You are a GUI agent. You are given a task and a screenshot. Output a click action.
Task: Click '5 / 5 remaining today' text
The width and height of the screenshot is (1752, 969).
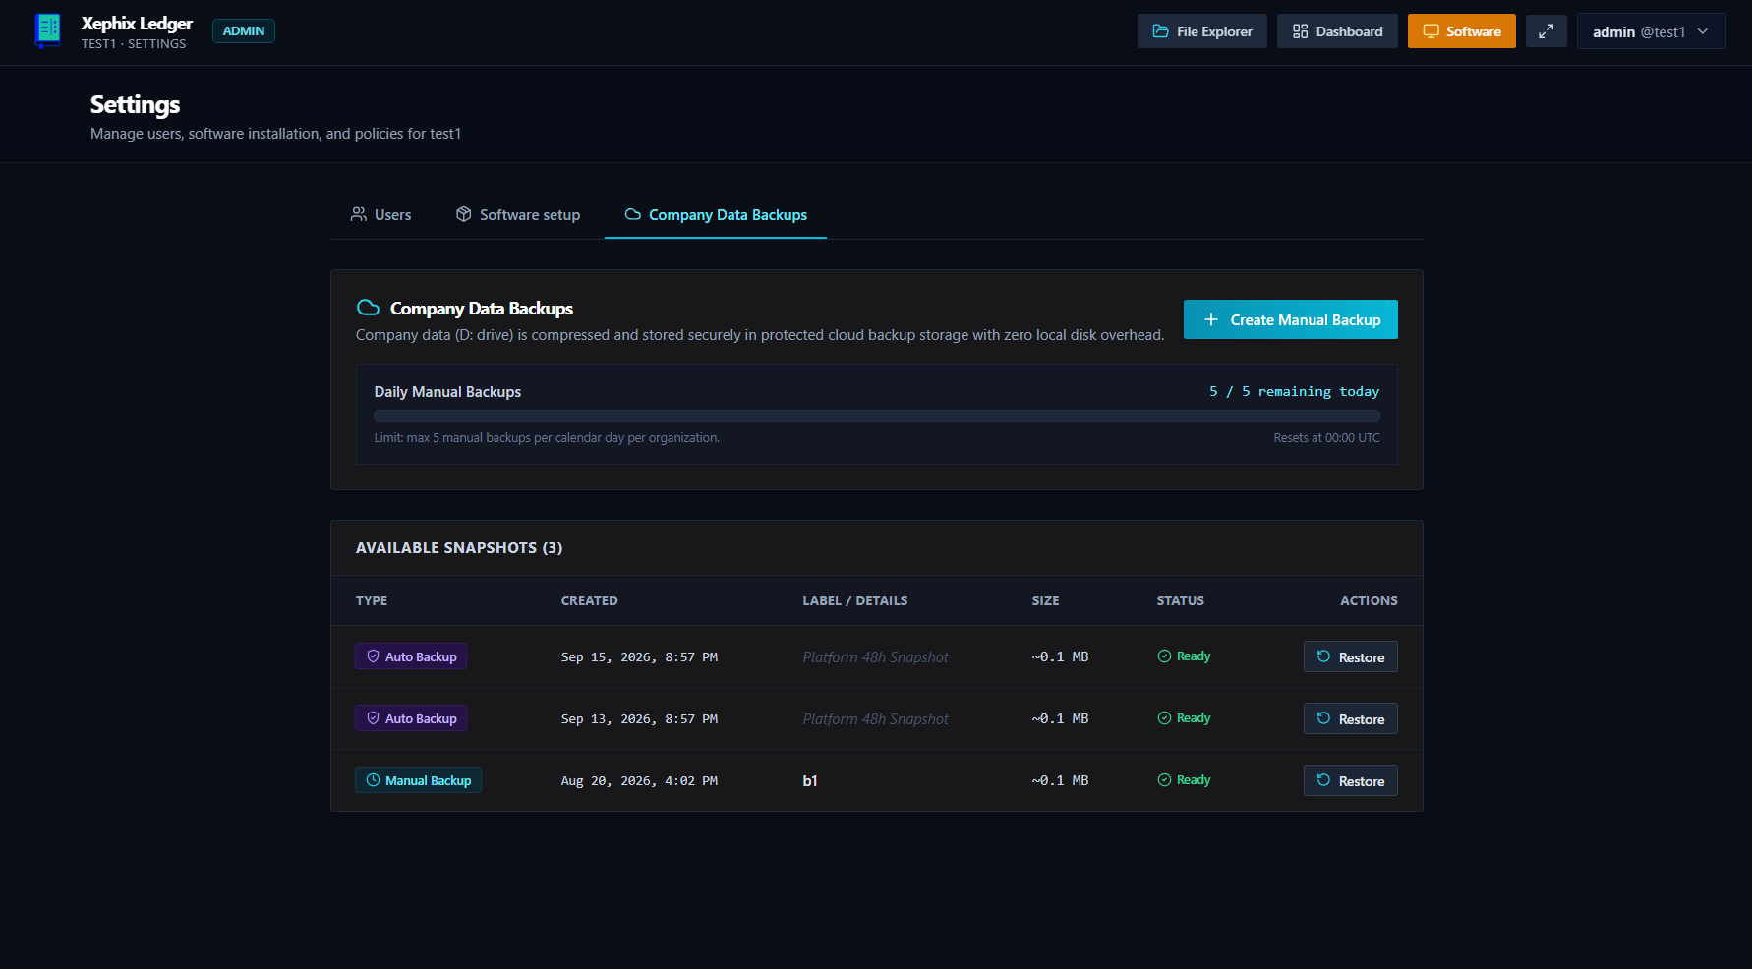click(1294, 391)
